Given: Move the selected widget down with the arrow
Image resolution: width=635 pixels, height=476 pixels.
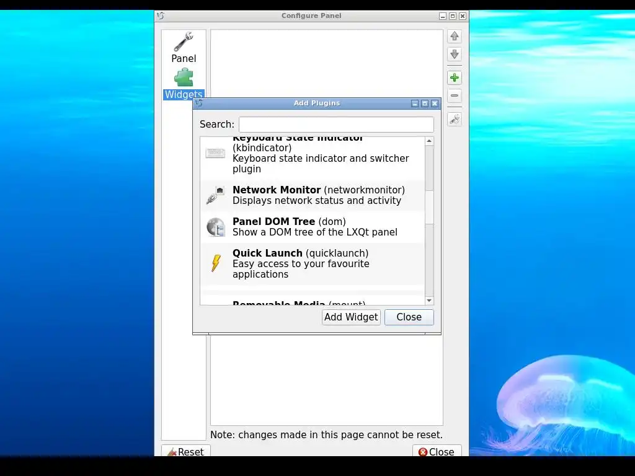Looking at the screenshot, I should tap(455, 55).
